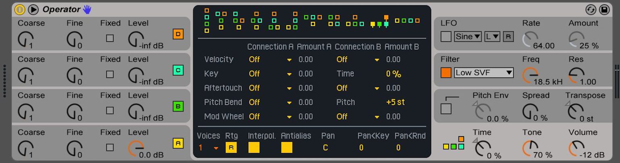The width and height of the screenshot is (620, 163).
Task: Select oscillator D orange square
Action: coord(178,34)
